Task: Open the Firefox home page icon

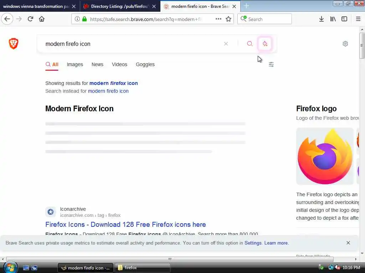Action: (42, 19)
